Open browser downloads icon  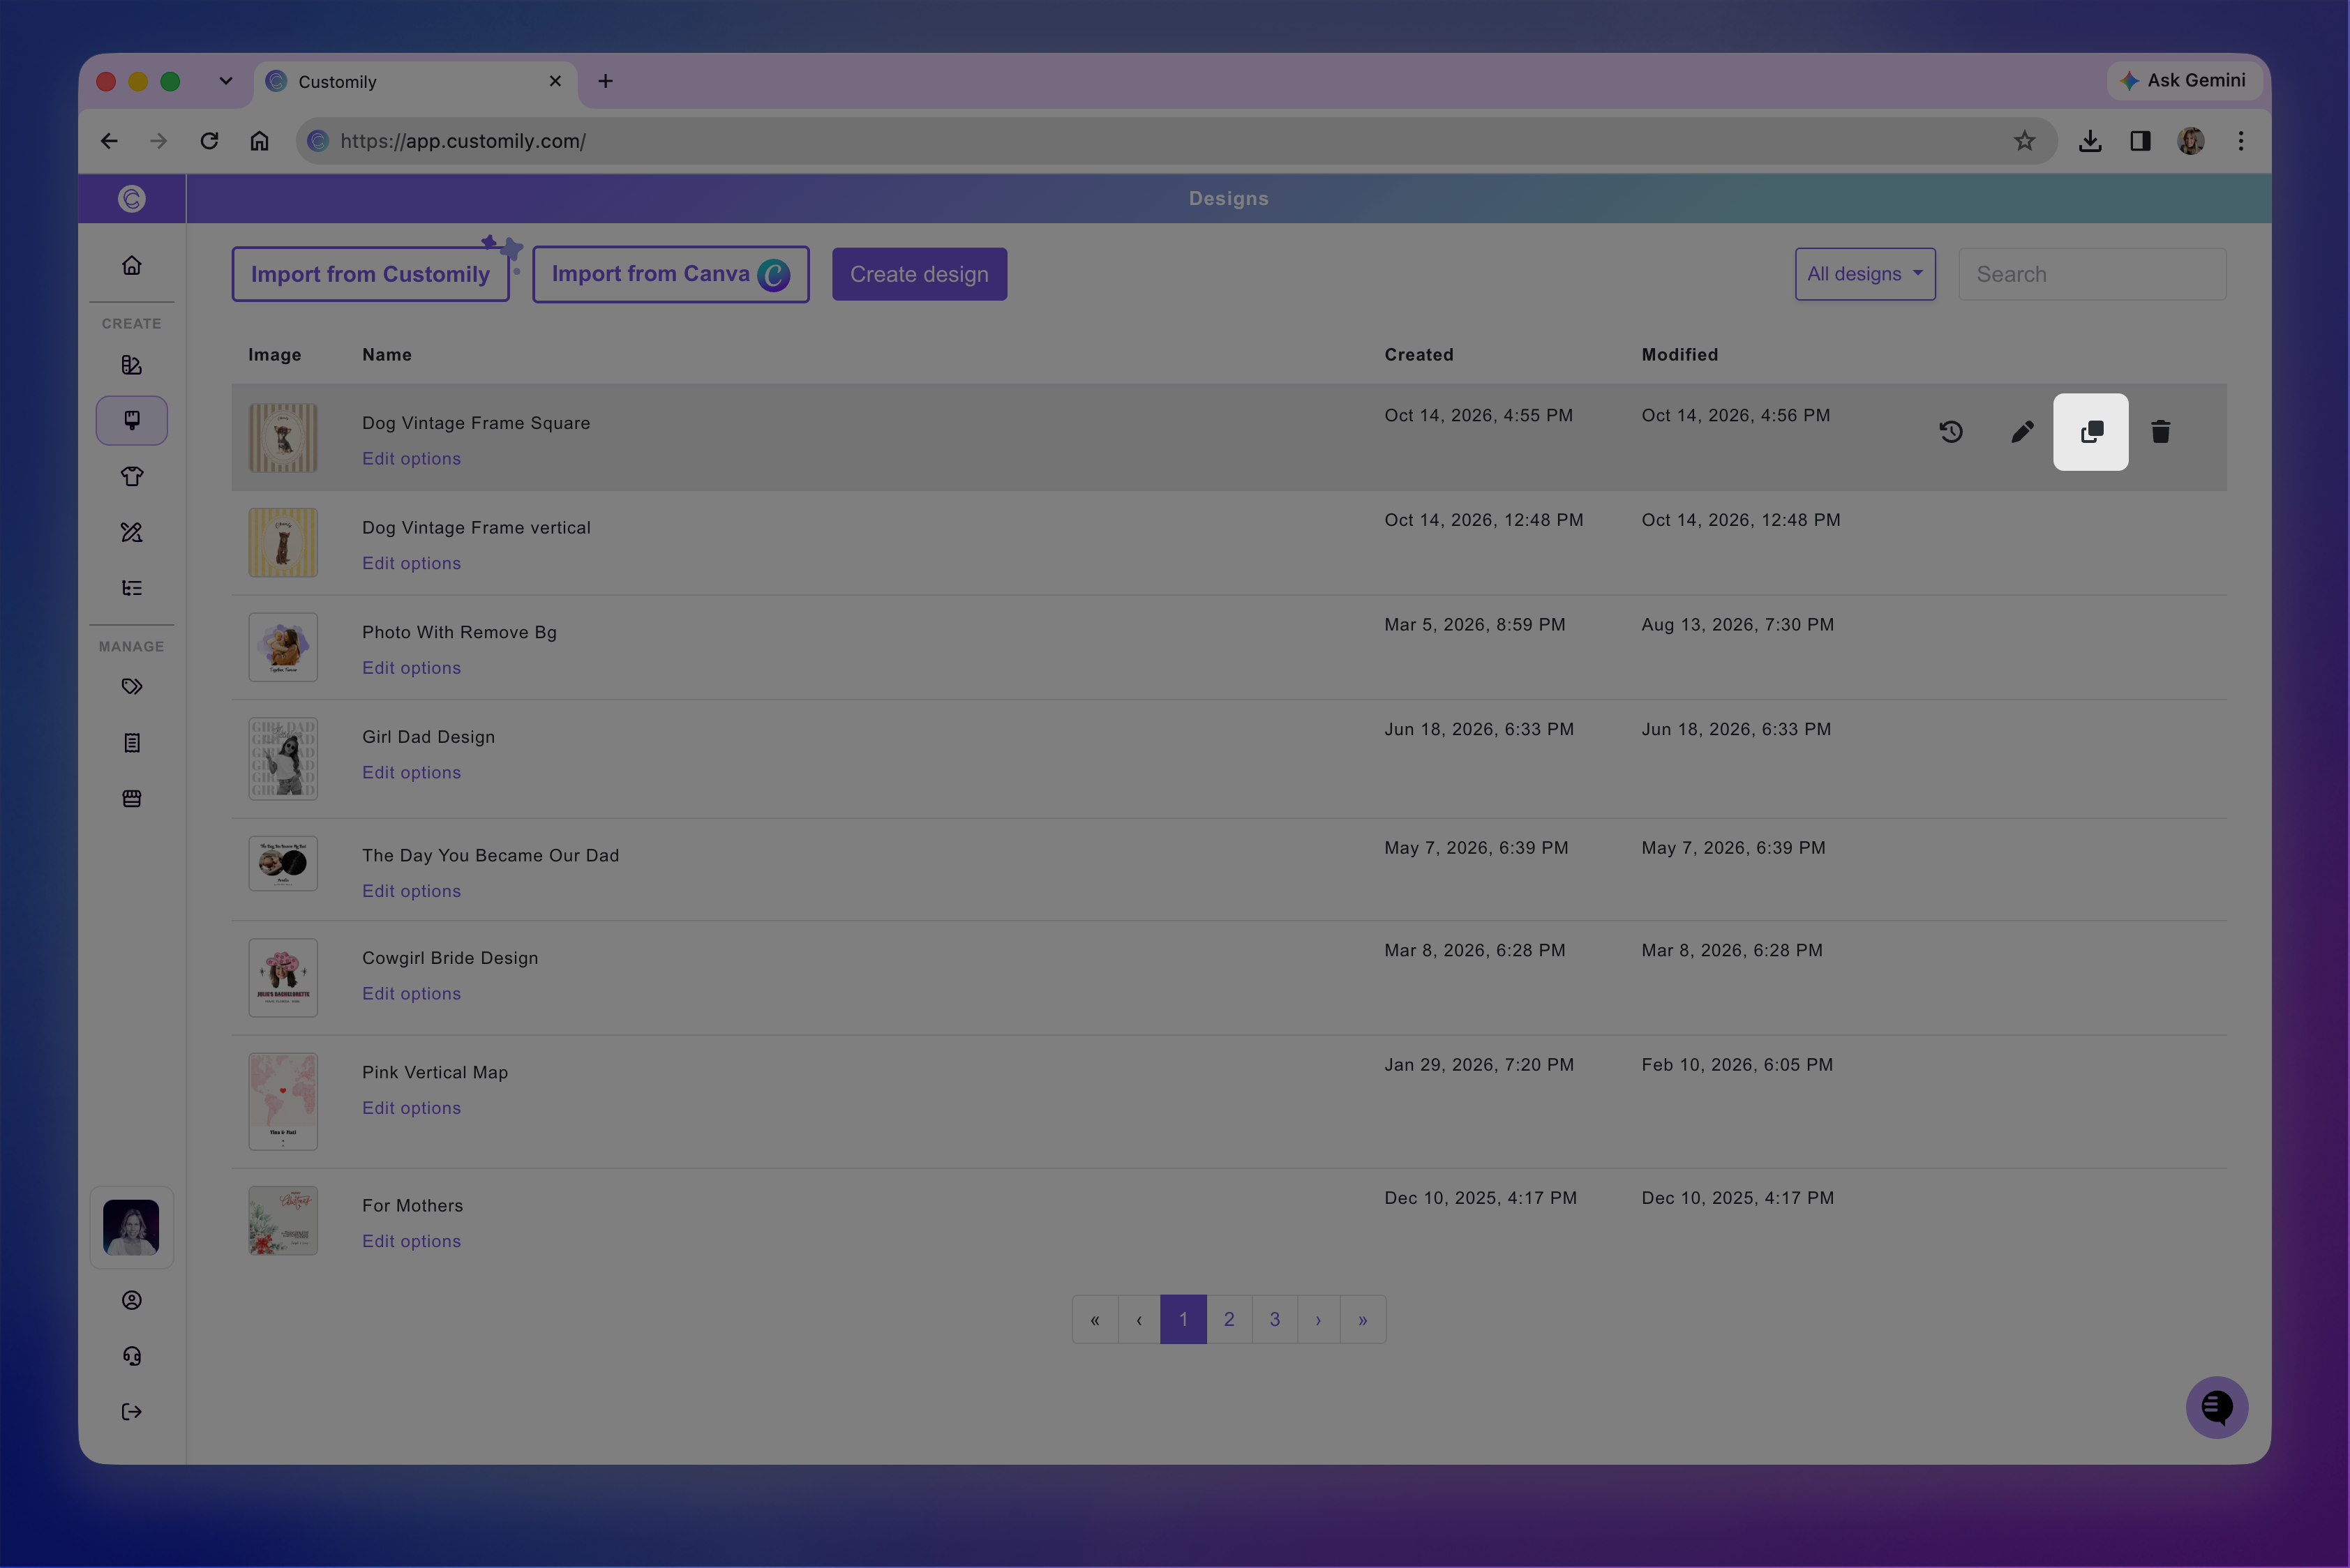coord(2090,141)
